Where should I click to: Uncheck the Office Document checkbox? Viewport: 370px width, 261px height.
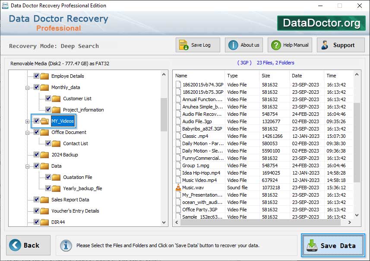tap(36, 132)
